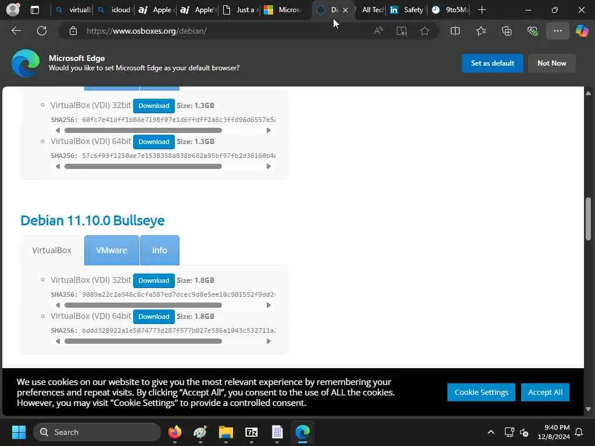Click right arrow of 57c6f93f hash scrollbar
The image size is (595, 446).
pos(268,167)
